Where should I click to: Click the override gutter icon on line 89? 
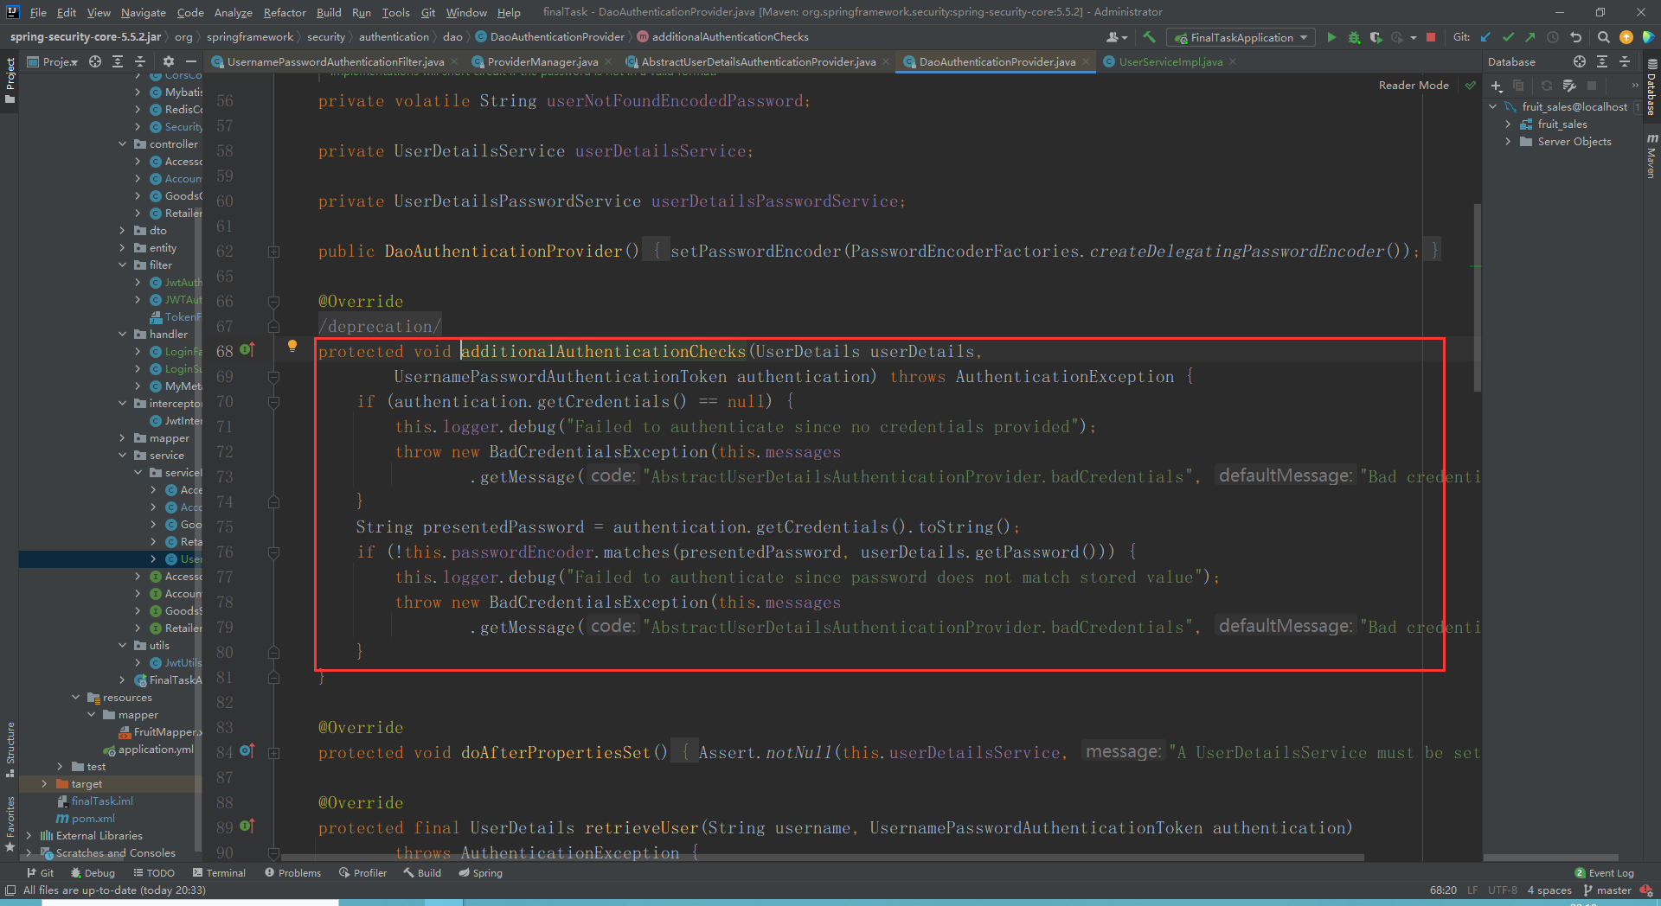[x=247, y=826]
